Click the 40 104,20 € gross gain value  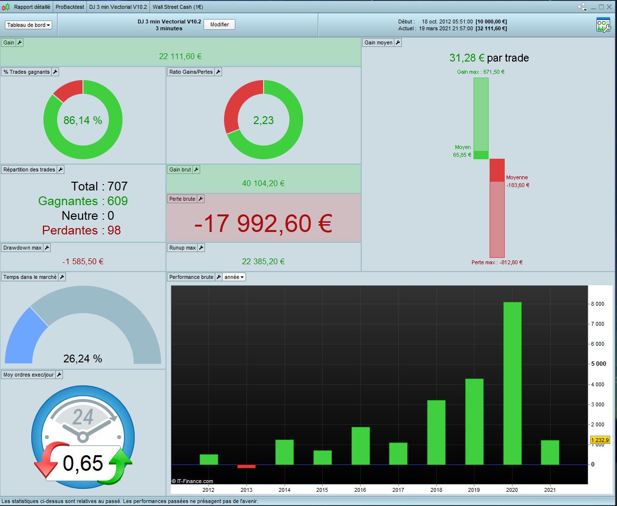[x=263, y=183]
